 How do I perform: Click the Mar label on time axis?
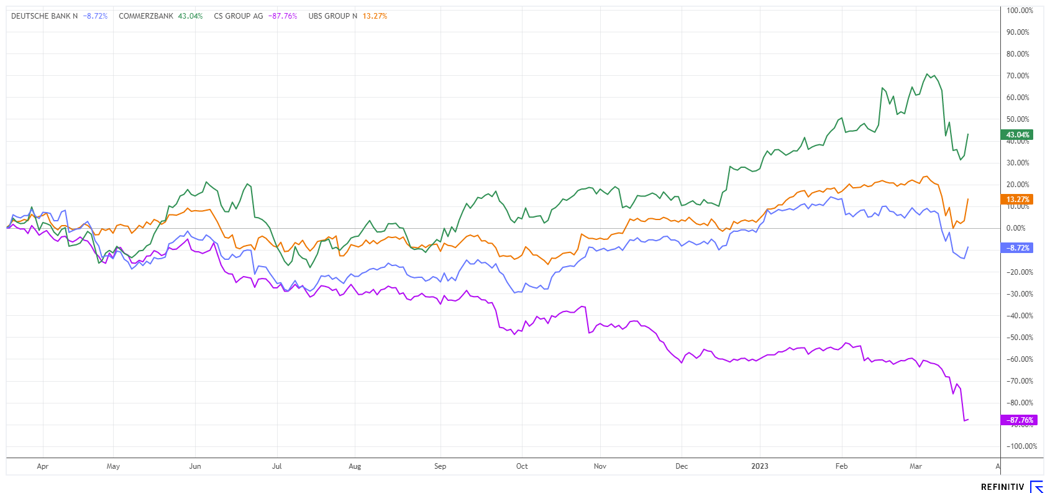[915, 466]
